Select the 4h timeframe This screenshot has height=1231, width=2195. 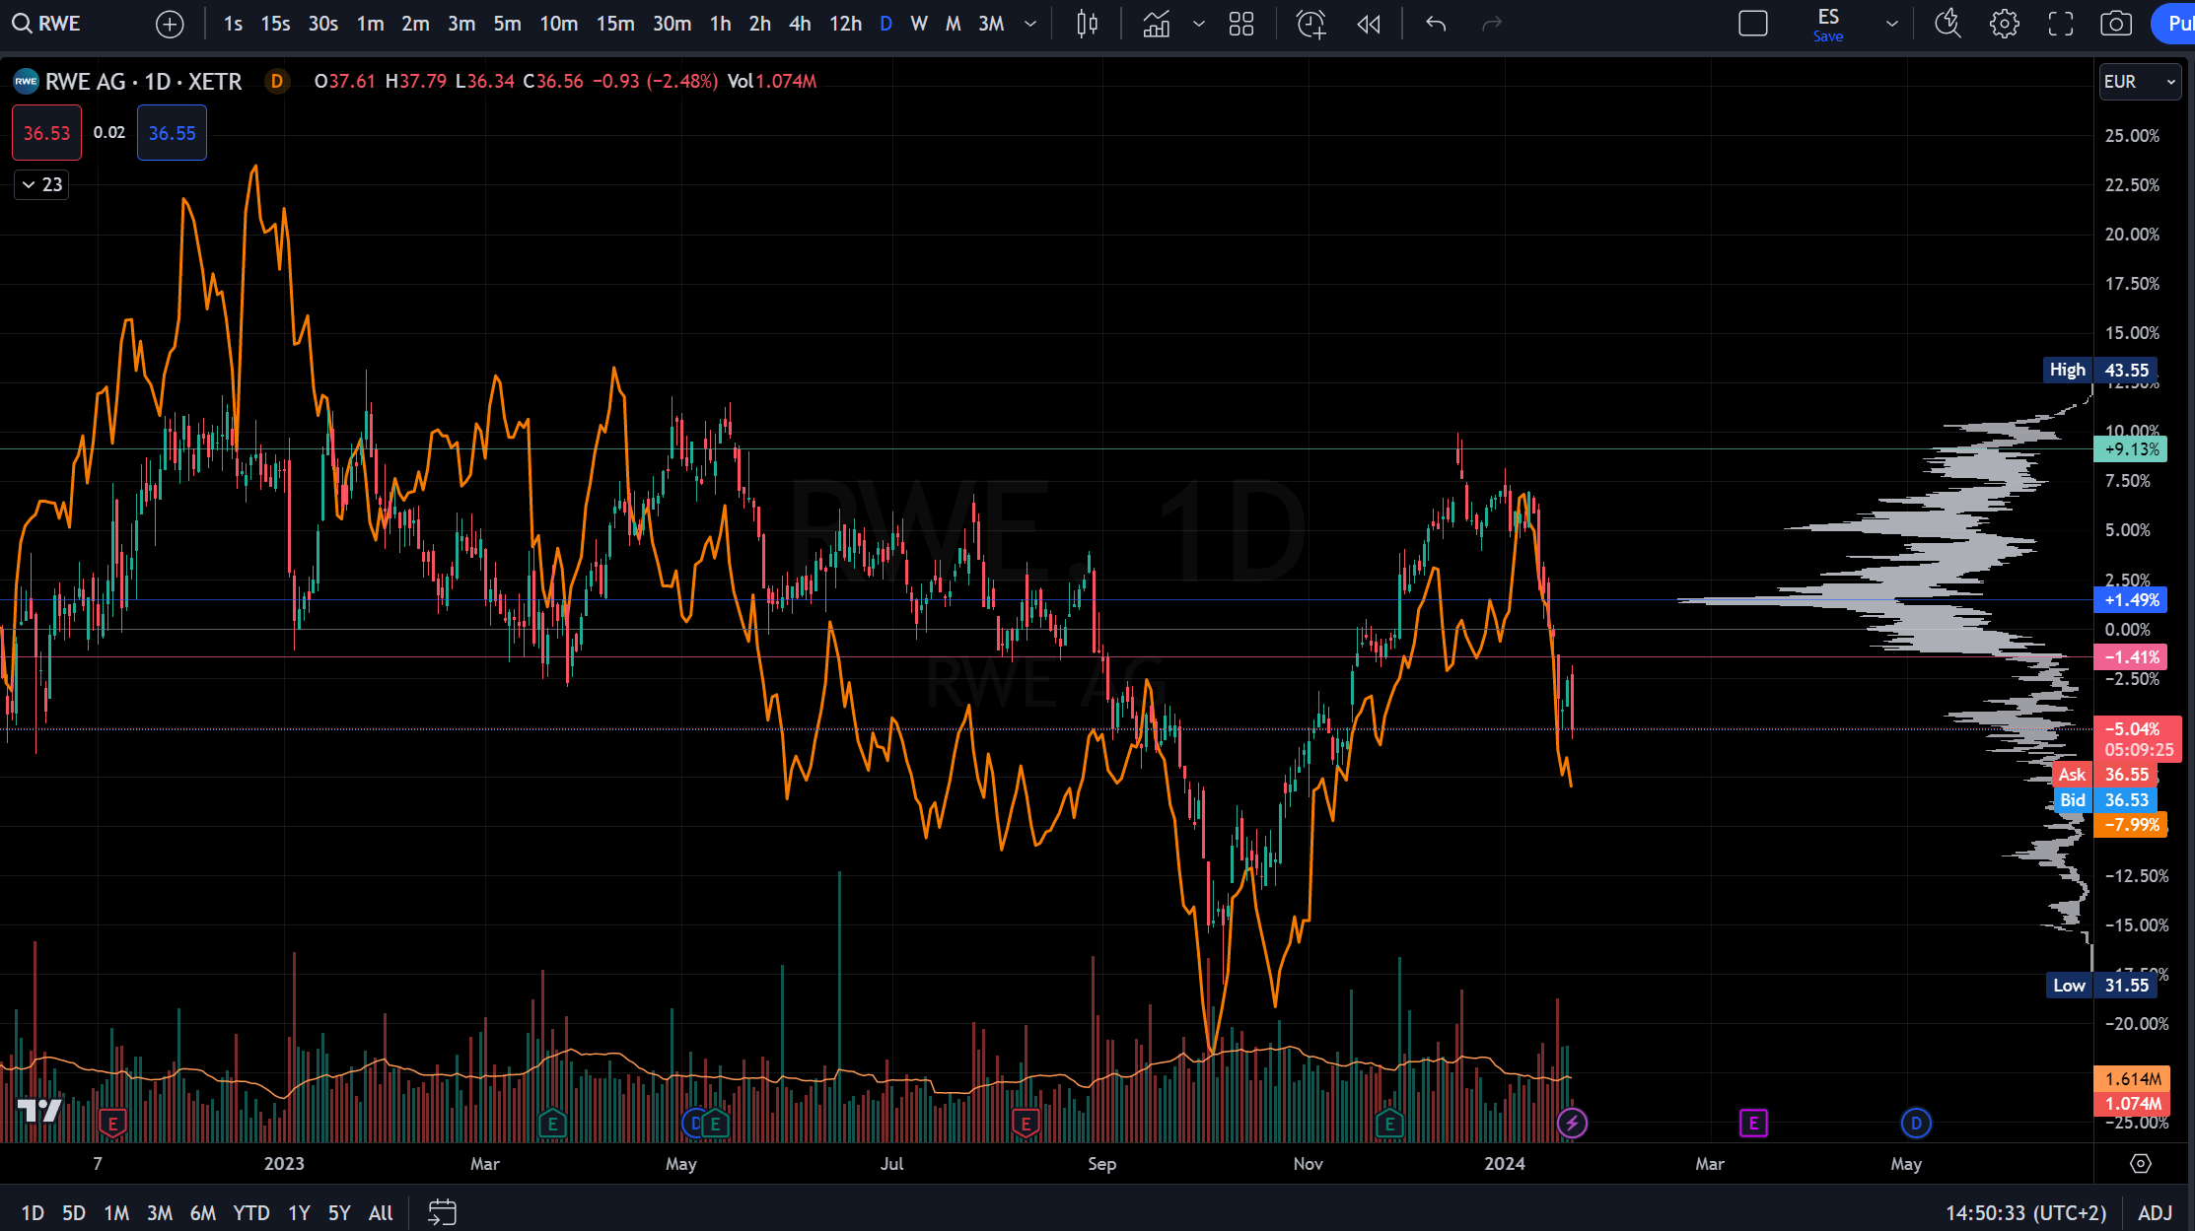coord(800,24)
